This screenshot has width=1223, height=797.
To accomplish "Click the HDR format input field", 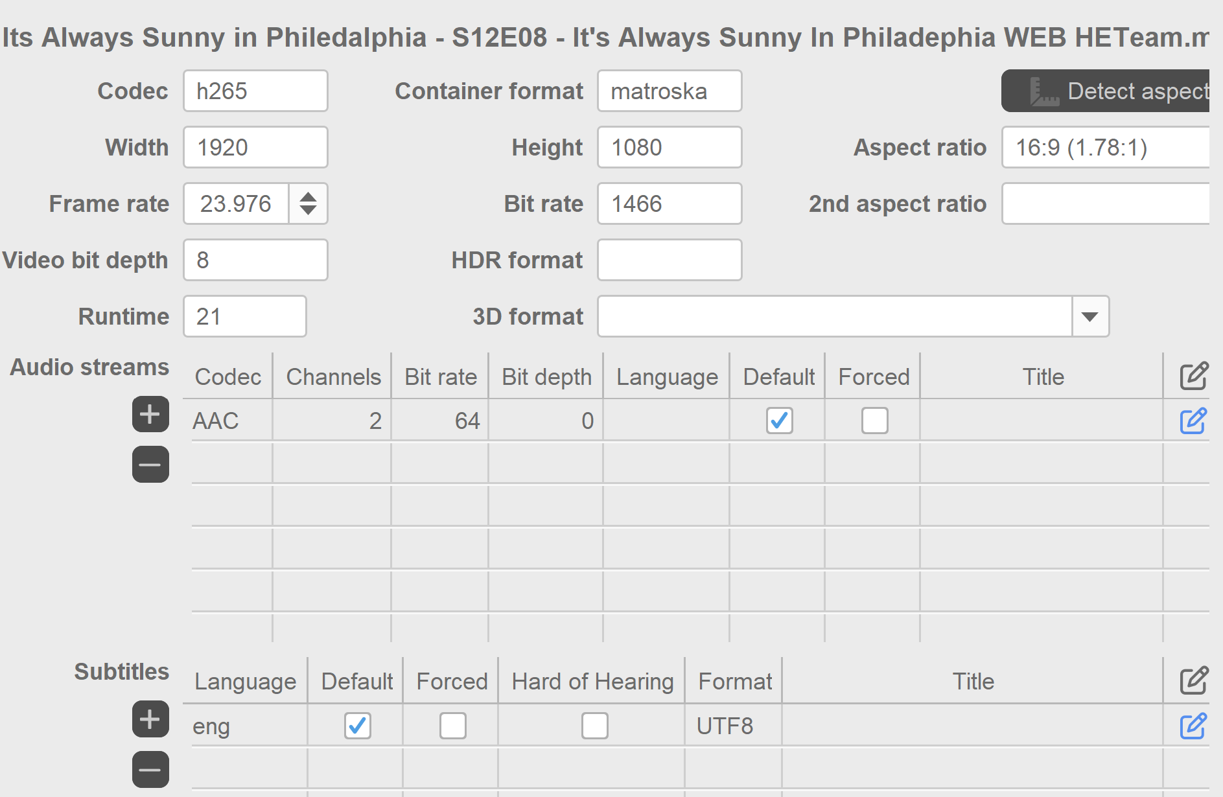I will point(669,260).
